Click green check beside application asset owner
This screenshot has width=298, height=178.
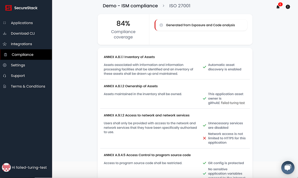coord(205,98)
